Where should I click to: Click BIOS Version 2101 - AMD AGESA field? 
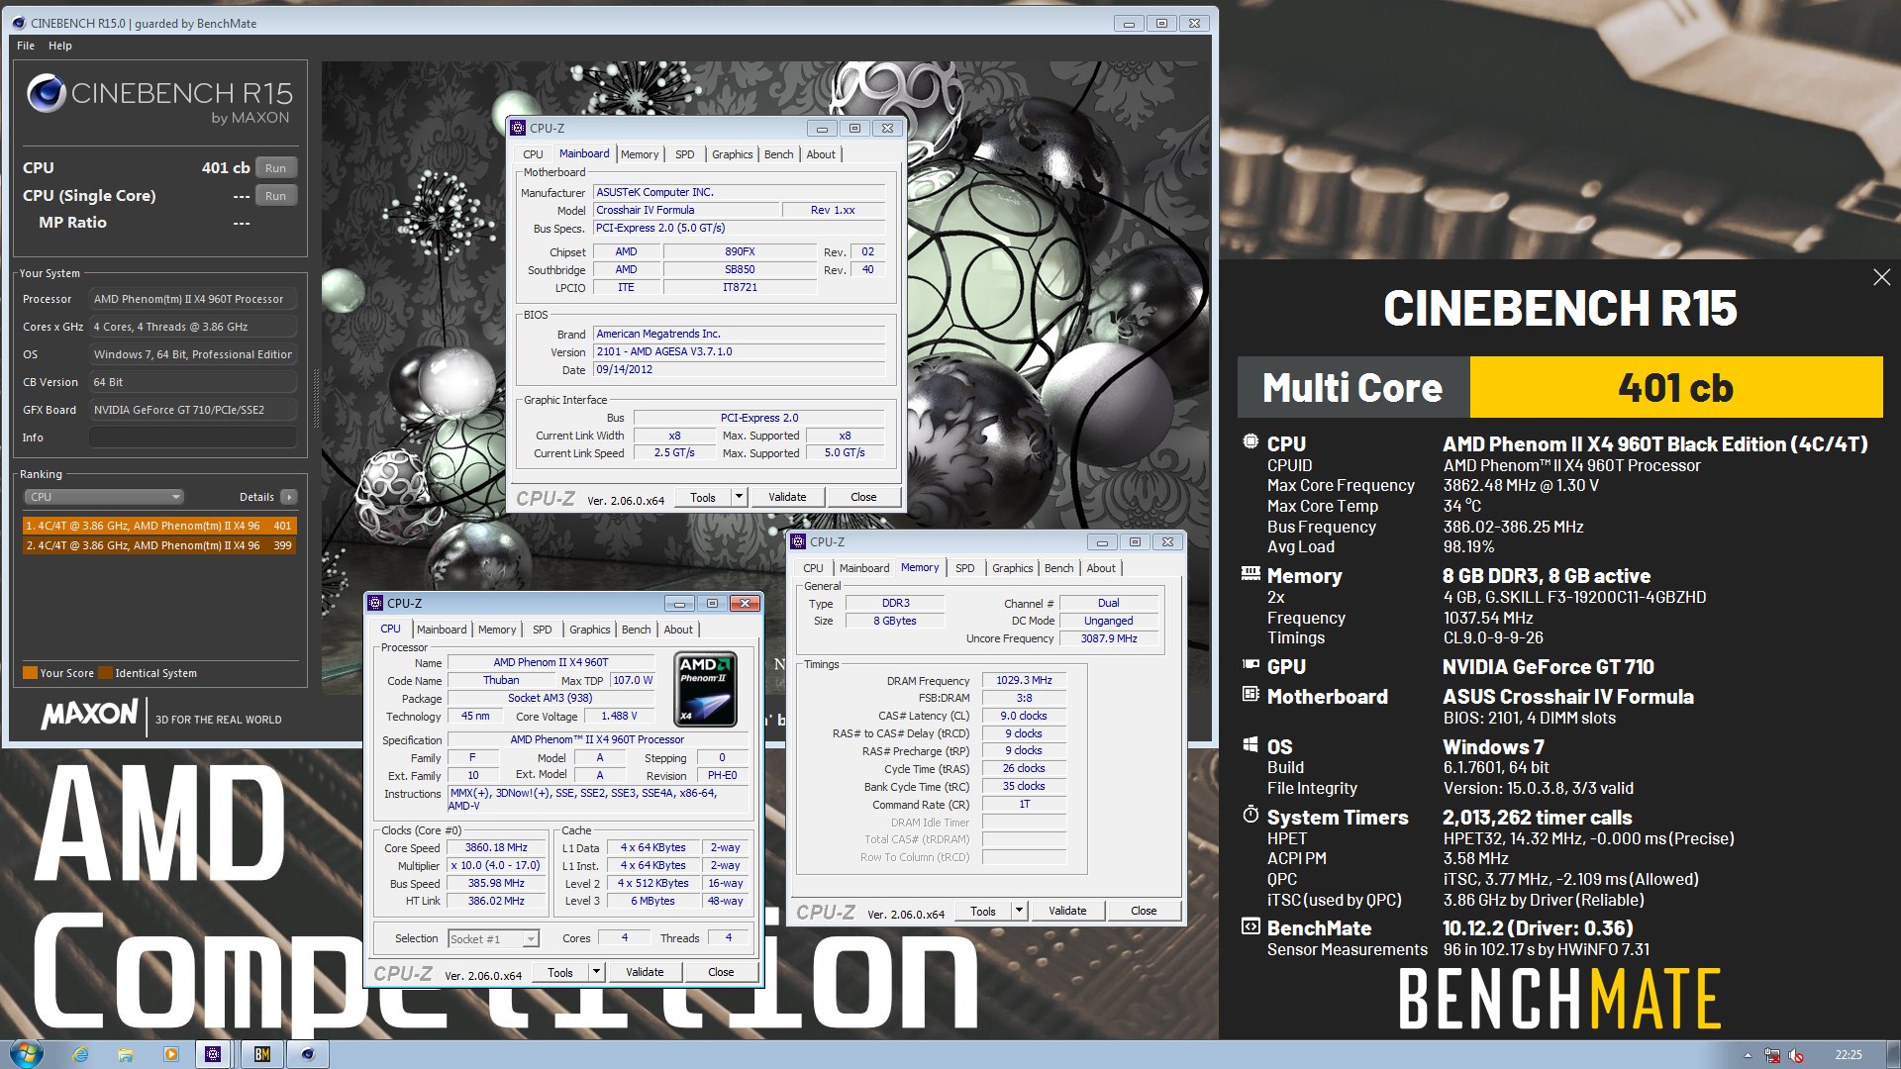click(739, 351)
